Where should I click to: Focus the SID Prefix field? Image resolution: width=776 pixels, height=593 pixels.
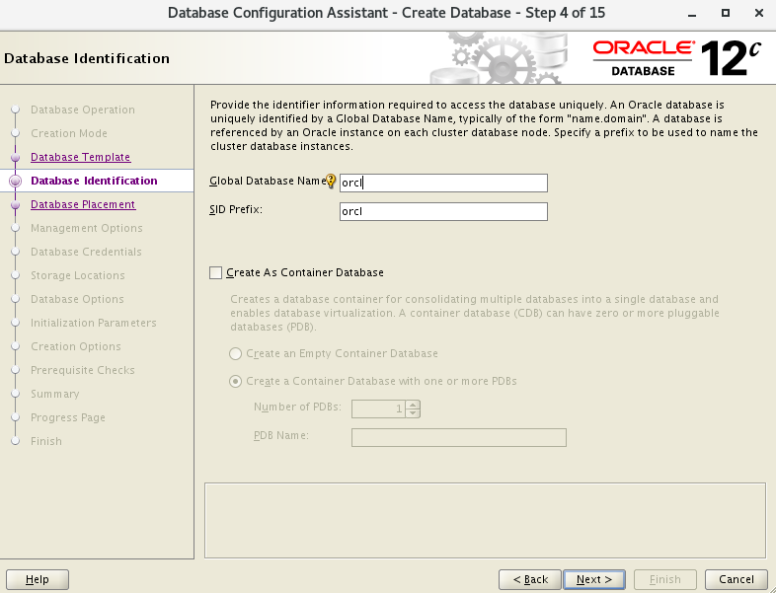tap(443, 212)
